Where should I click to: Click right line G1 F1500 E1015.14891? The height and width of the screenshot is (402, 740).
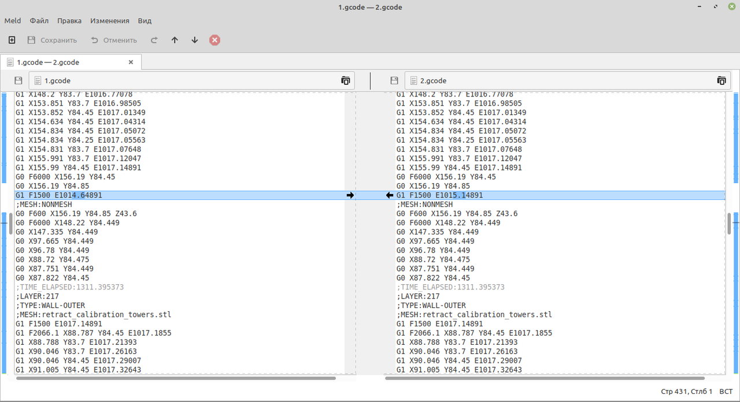439,195
